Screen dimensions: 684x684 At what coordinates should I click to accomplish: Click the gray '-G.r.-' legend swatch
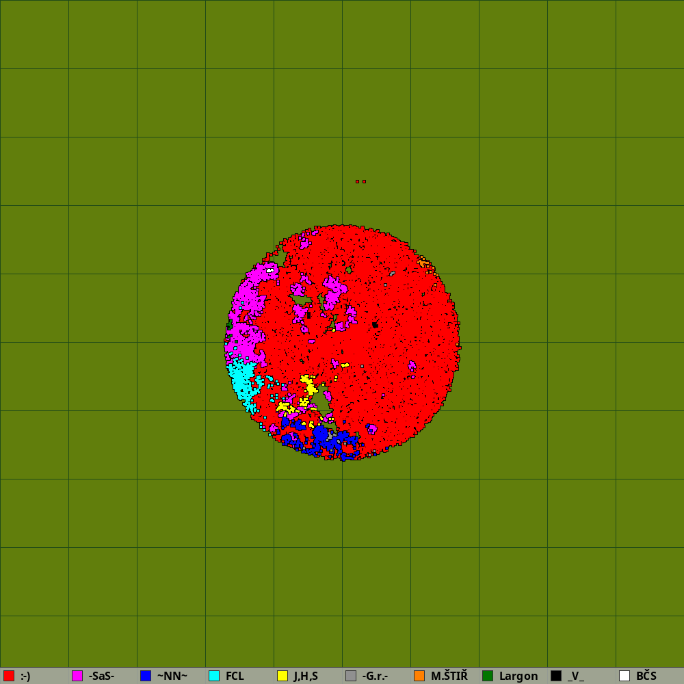pos(351,676)
